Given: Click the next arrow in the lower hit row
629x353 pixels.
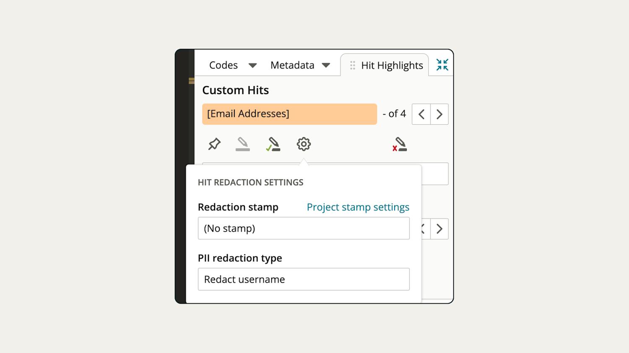Looking at the screenshot, I should point(439,229).
